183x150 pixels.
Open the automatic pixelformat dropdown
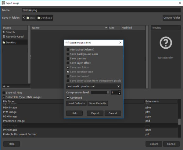coord(94,86)
